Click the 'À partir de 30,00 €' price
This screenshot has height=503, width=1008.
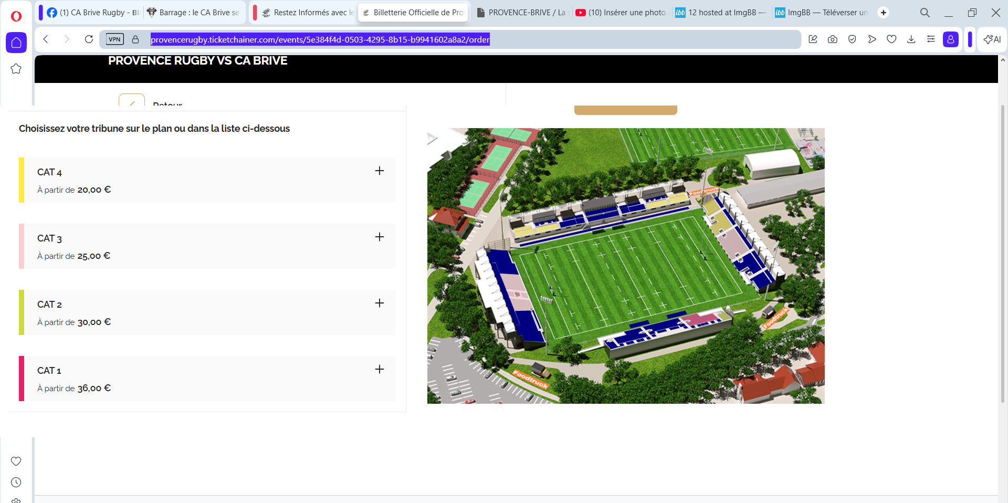[x=74, y=322]
